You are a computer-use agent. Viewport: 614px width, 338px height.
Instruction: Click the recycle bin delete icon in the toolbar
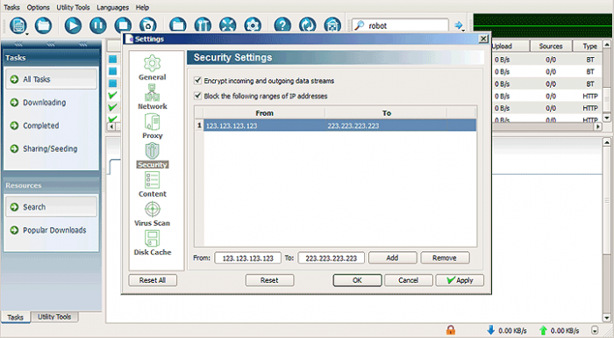tap(148, 25)
